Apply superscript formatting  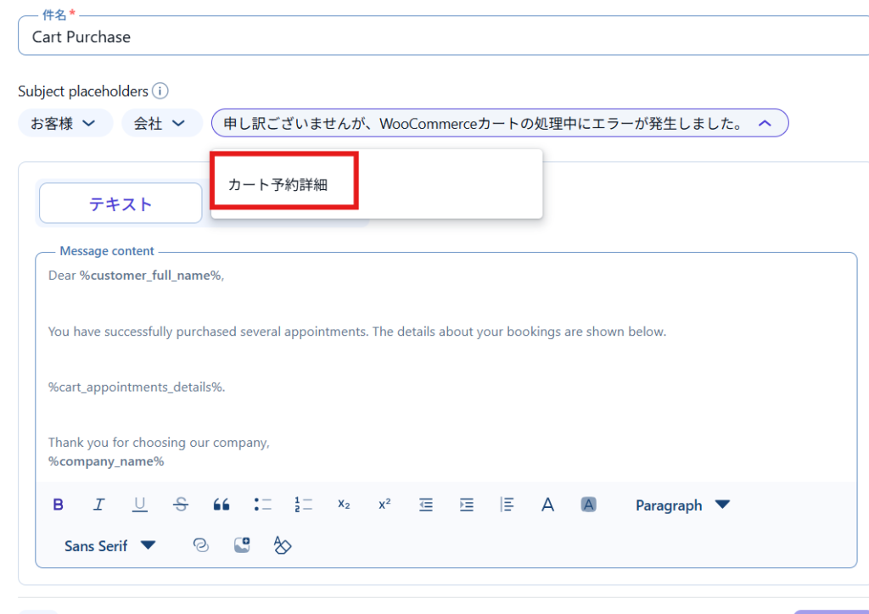384,505
